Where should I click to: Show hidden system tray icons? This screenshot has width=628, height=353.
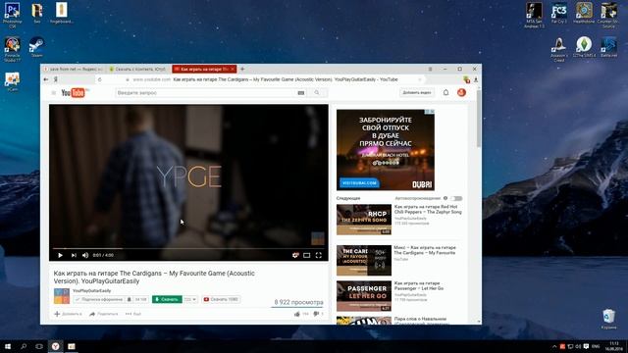pos(554,346)
